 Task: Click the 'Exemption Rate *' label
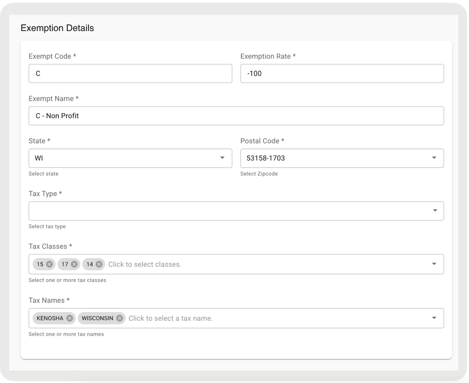coord(268,56)
